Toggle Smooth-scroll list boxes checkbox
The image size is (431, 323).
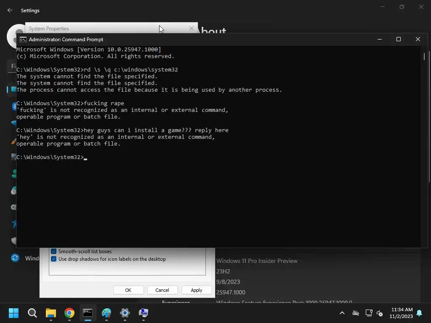coord(53,252)
